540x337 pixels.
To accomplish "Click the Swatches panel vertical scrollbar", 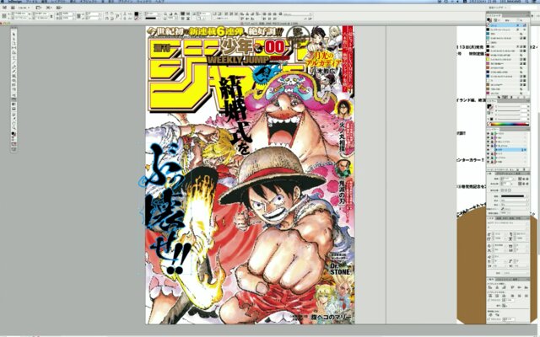I will click(529, 58).
